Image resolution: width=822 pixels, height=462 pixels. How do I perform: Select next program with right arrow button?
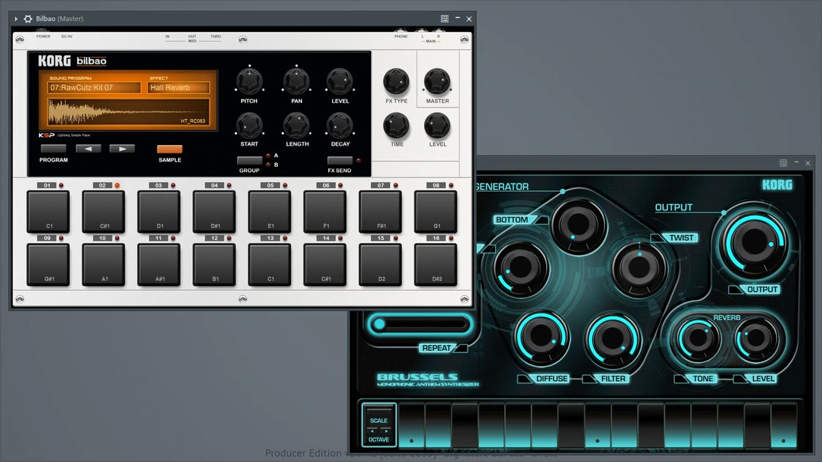click(x=122, y=149)
